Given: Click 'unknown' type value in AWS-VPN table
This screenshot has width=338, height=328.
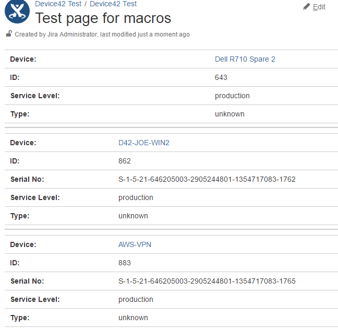Looking at the screenshot, I should point(133,318).
